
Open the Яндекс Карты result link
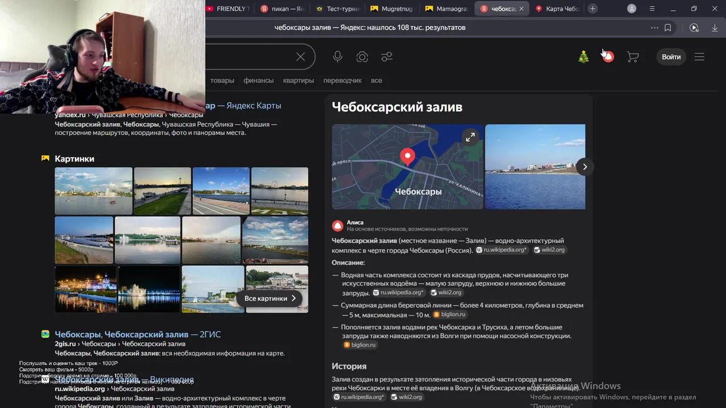coord(243,105)
